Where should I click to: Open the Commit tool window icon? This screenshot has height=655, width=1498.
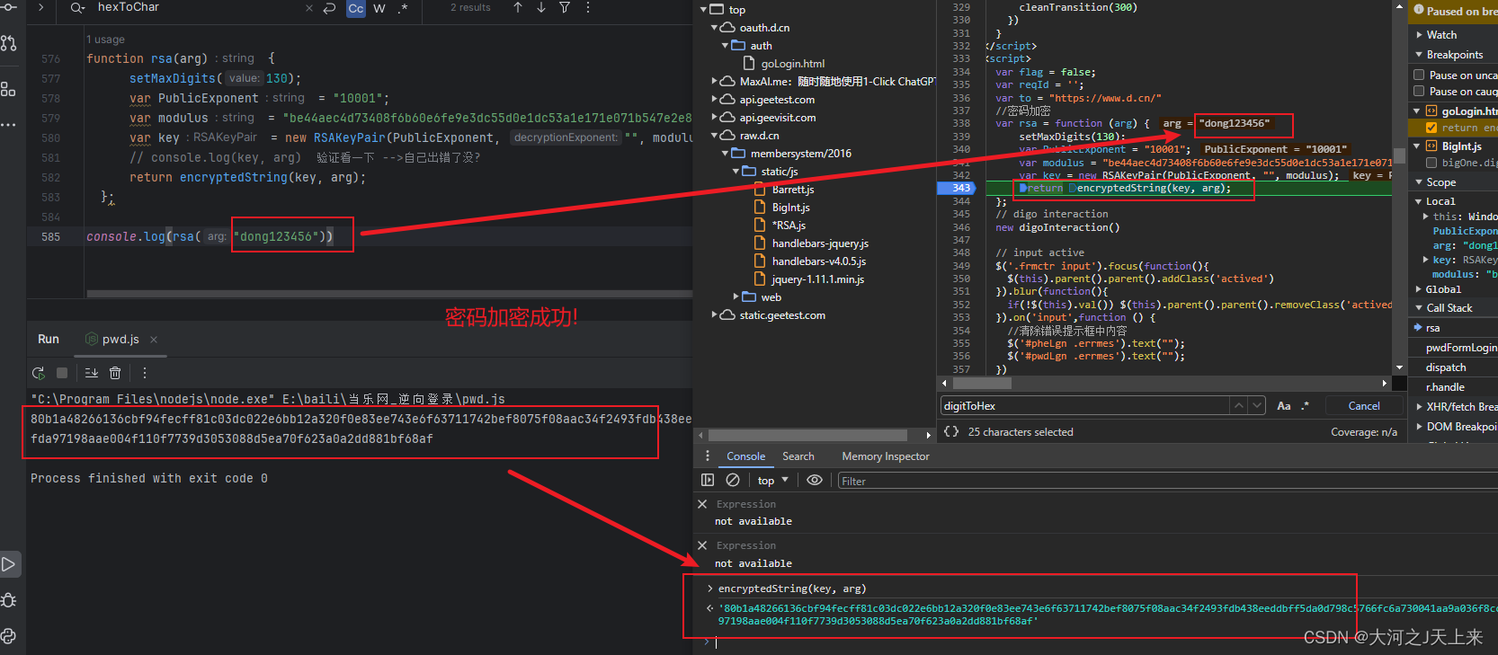coord(9,7)
